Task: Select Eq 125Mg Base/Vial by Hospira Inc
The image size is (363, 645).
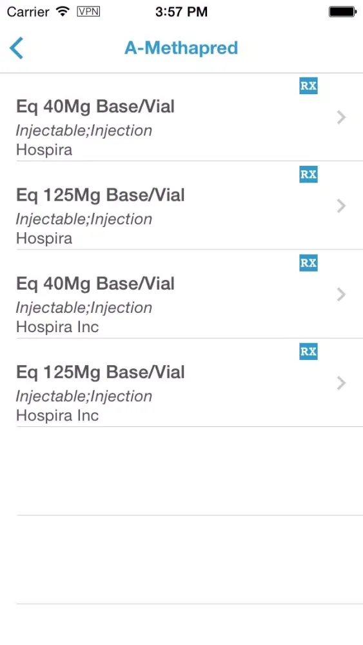Action: point(181,383)
